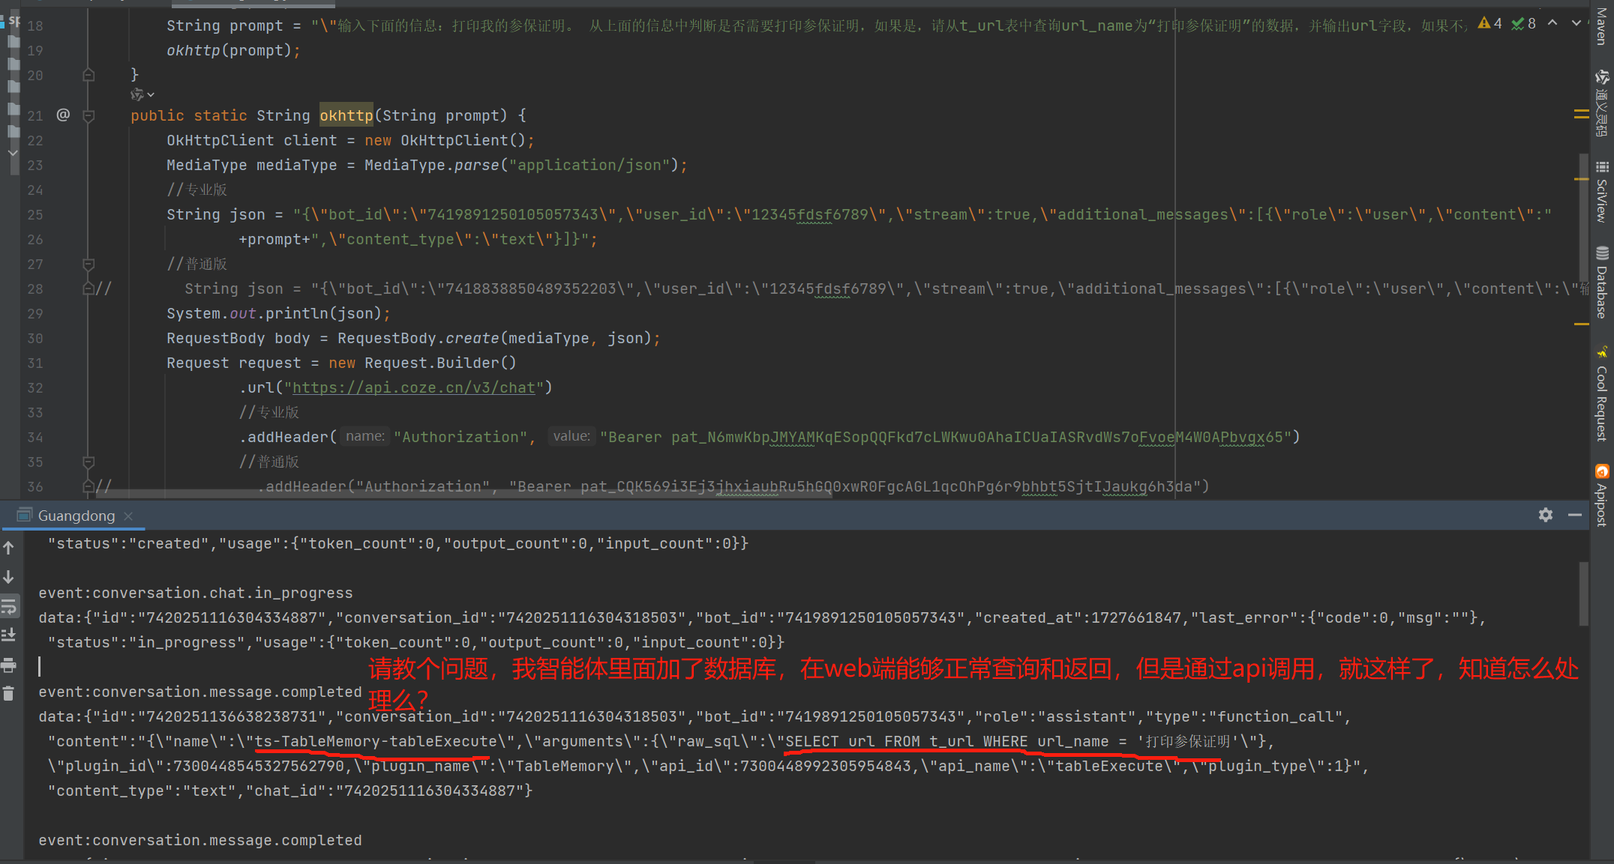Click the down arrow in the console toolbar

pos(9,577)
